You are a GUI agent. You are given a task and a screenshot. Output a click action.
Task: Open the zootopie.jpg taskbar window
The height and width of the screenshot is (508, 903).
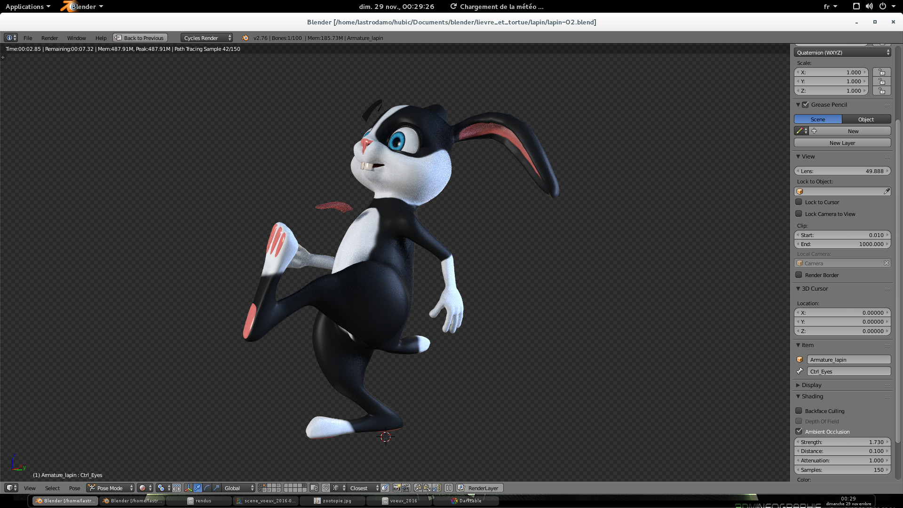pos(333,501)
